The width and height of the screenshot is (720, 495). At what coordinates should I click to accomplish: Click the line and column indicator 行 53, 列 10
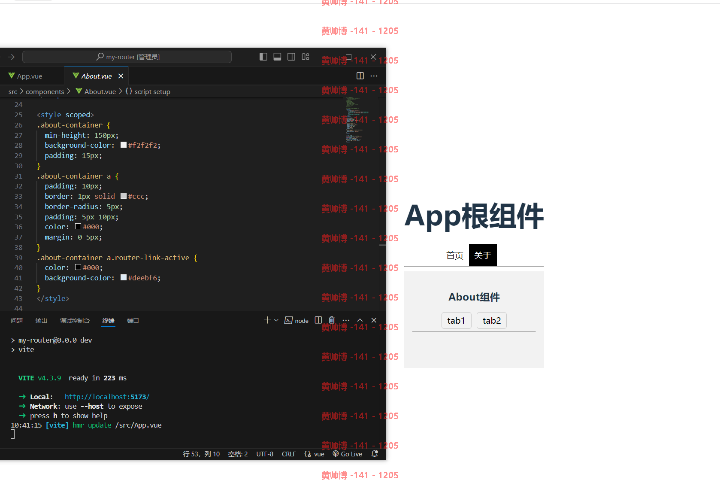[201, 454]
